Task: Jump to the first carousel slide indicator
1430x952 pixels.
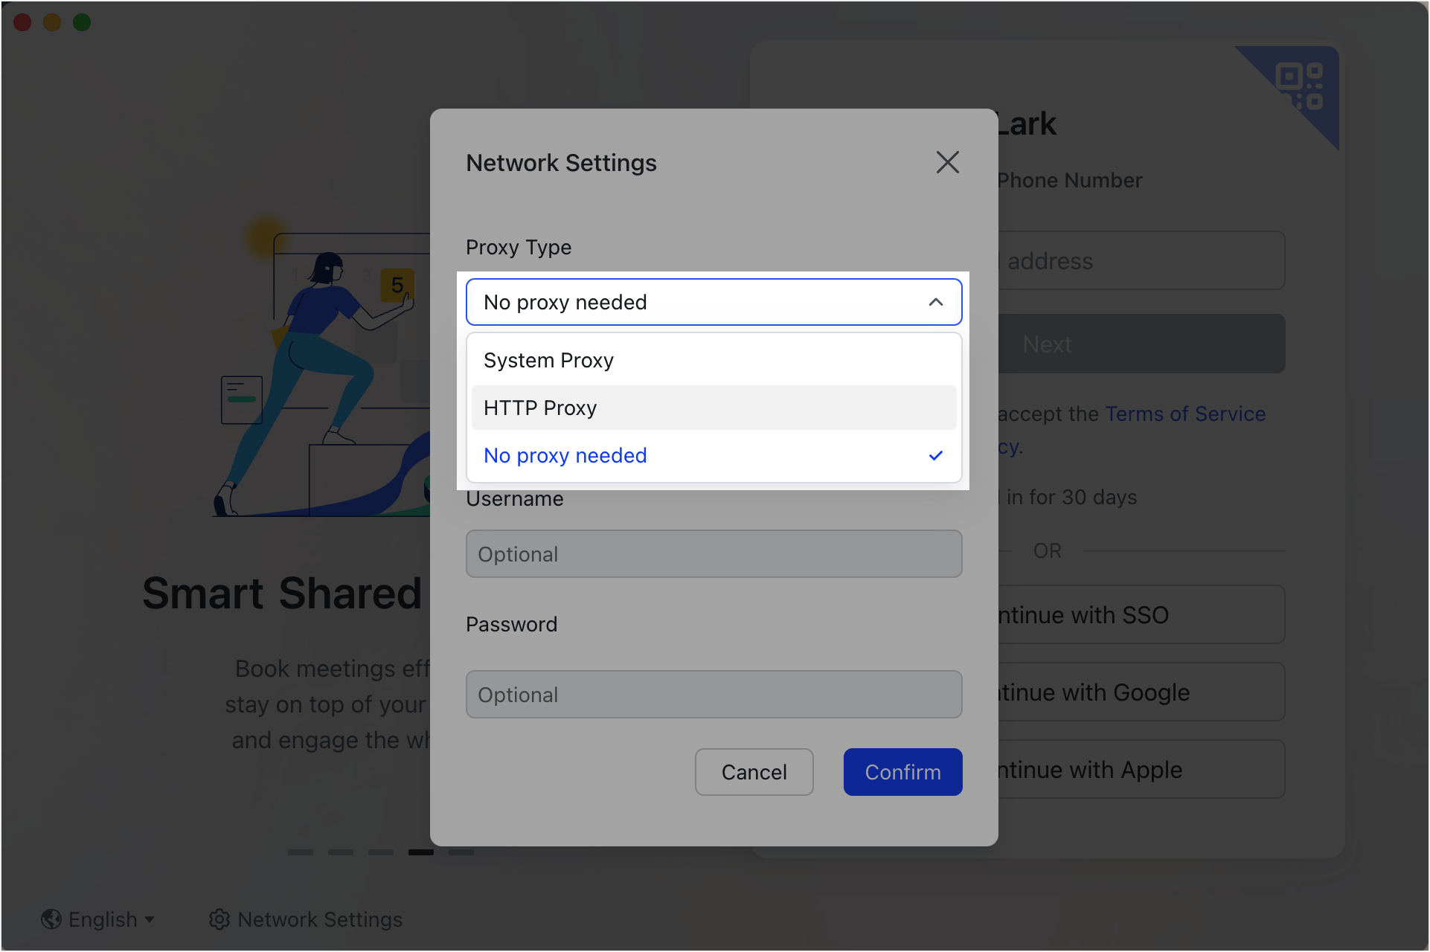Action: [x=301, y=852]
